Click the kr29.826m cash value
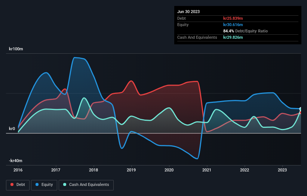Screen dimensions: 307x196 click(x=233, y=37)
